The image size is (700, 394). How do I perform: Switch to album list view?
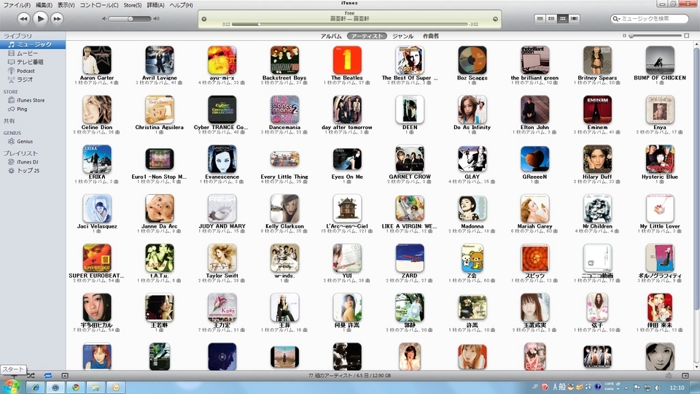pos(551,19)
